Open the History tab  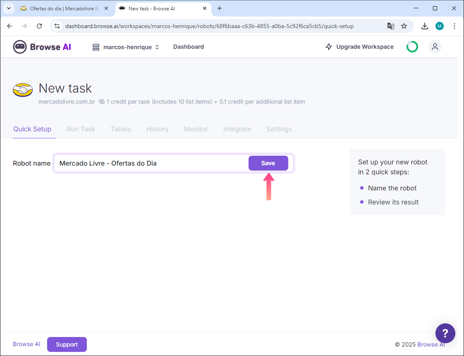158,129
